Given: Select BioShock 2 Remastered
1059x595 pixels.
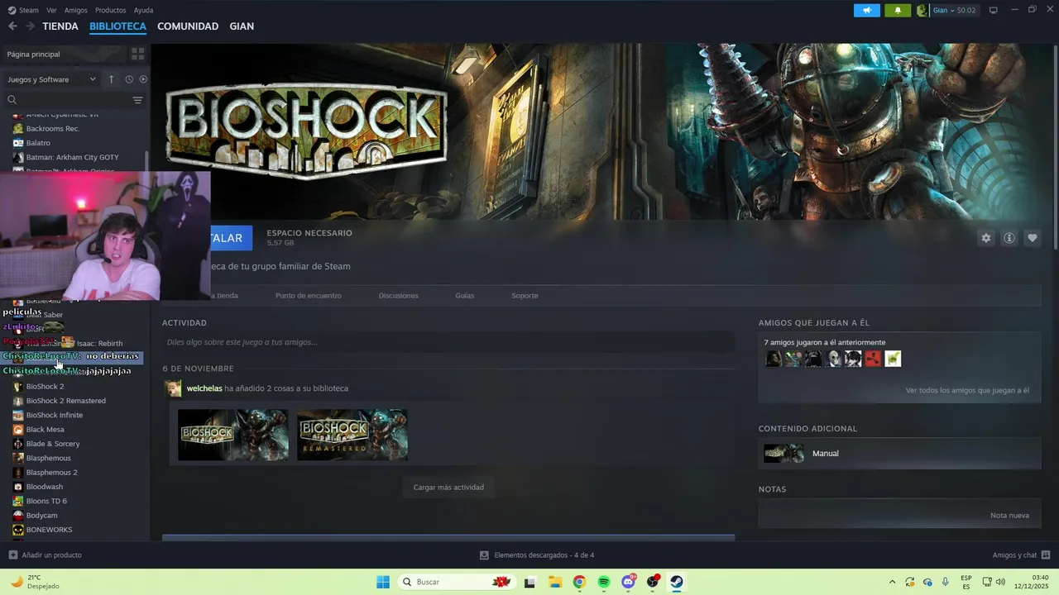Looking at the screenshot, I should 65,401.
